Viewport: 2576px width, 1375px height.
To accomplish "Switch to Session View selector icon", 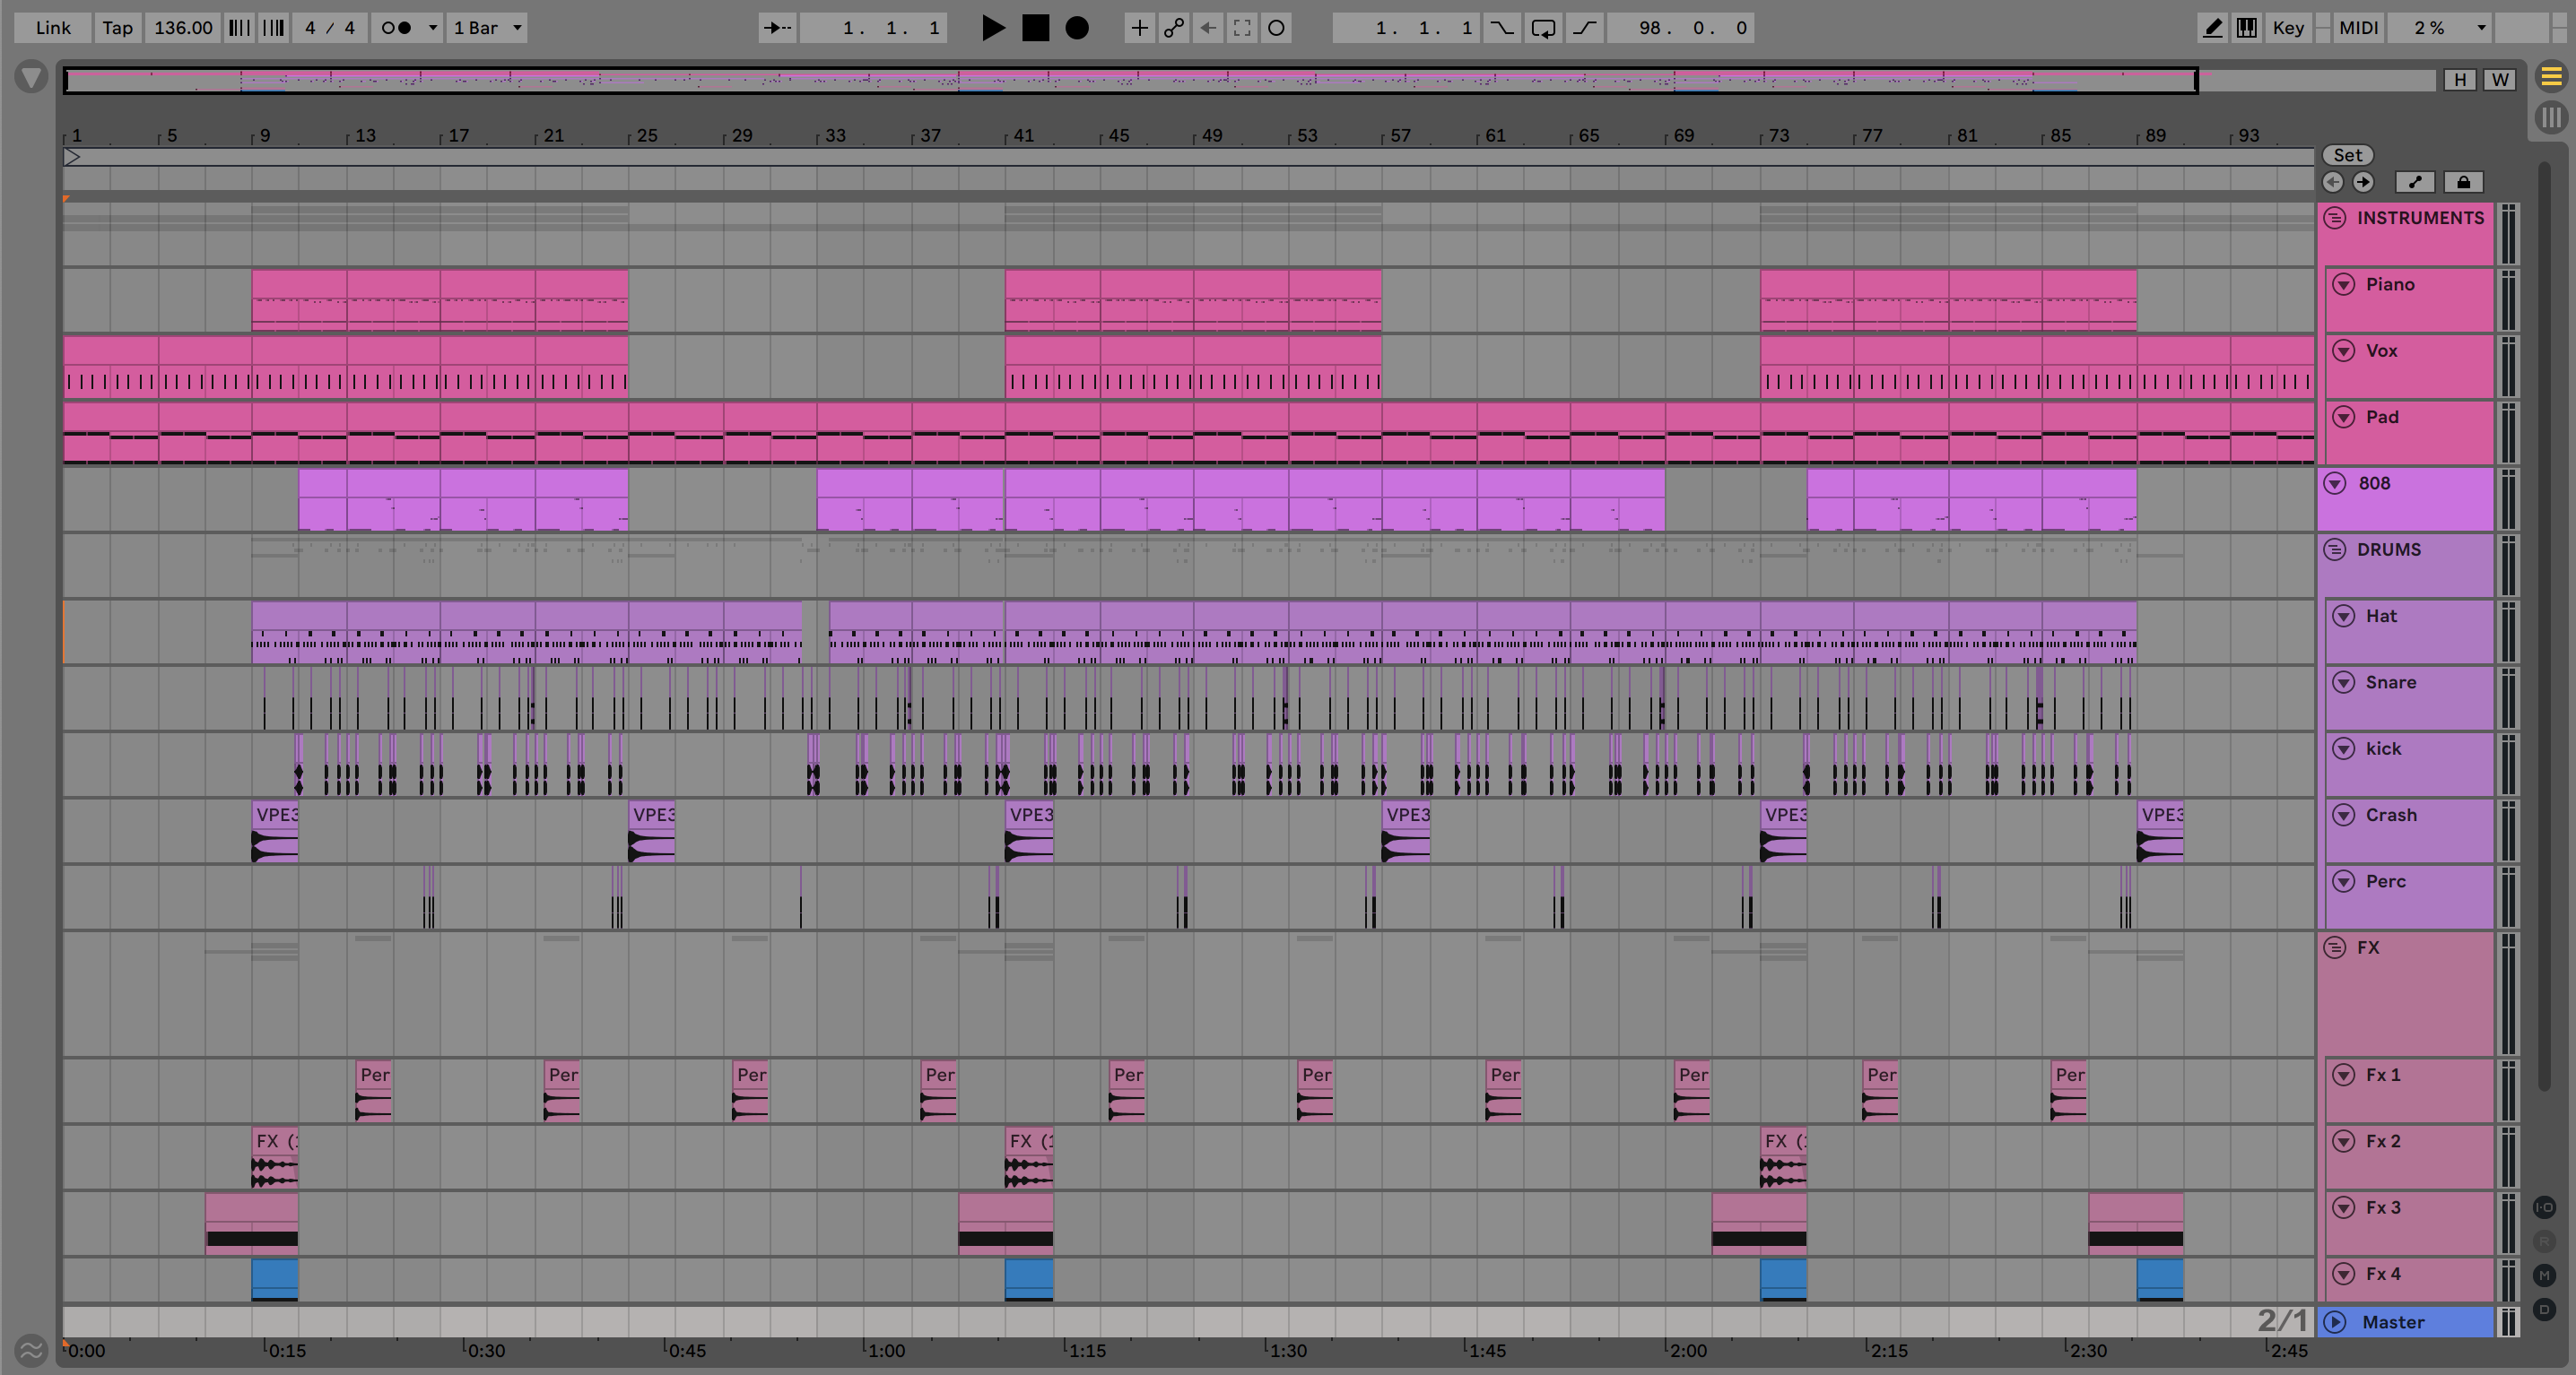I will (2551, 118).
